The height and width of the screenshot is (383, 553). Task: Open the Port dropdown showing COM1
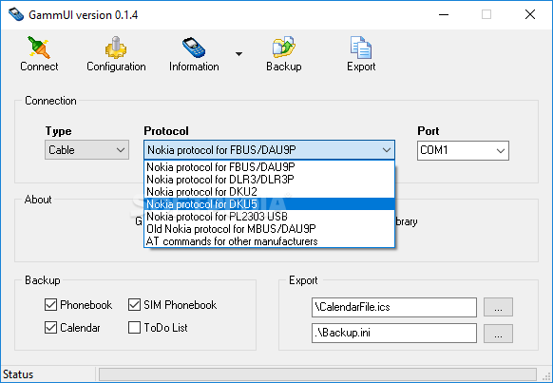pyautogui.click(x=463, y=150)
